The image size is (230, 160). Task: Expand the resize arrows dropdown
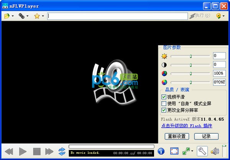(x=192, y=151)
